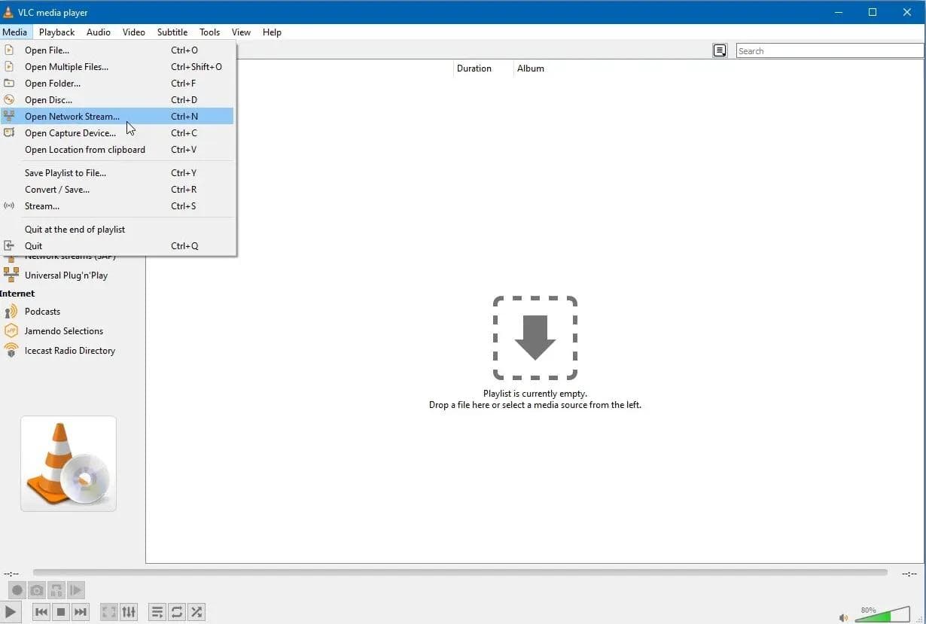
Task: Skip to the next media item
Action: point(81,612)
